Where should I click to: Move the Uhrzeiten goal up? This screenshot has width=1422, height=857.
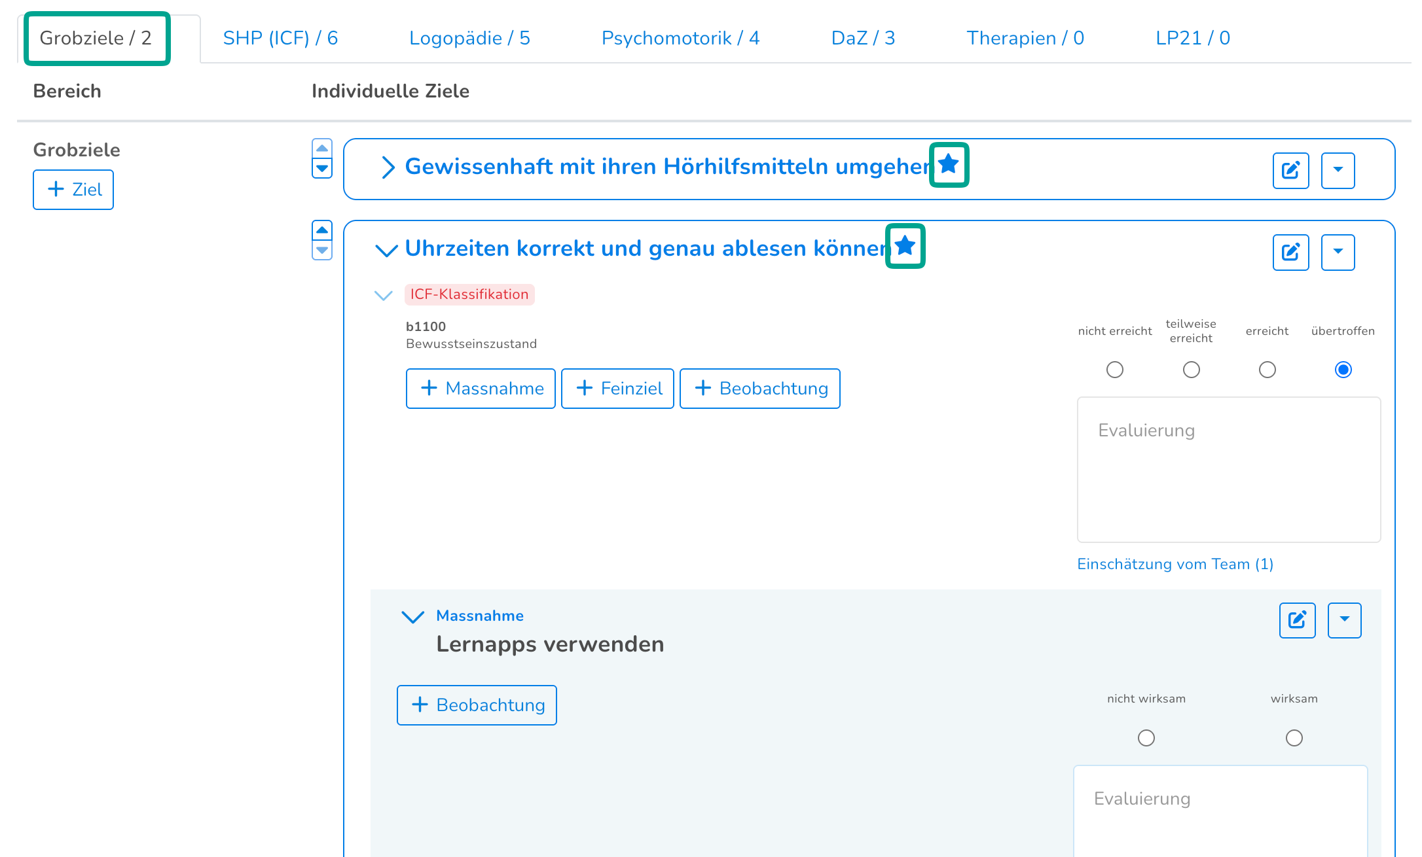point(322,230)
